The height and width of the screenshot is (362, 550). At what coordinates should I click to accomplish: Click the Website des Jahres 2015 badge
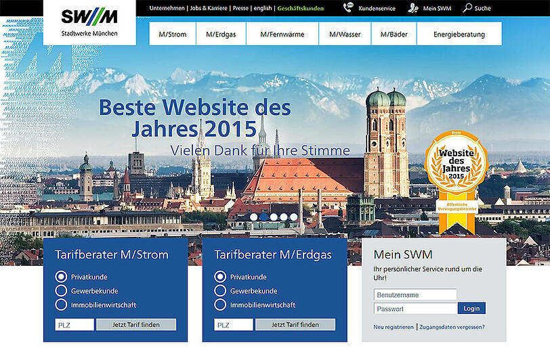(x=456, y=182)
